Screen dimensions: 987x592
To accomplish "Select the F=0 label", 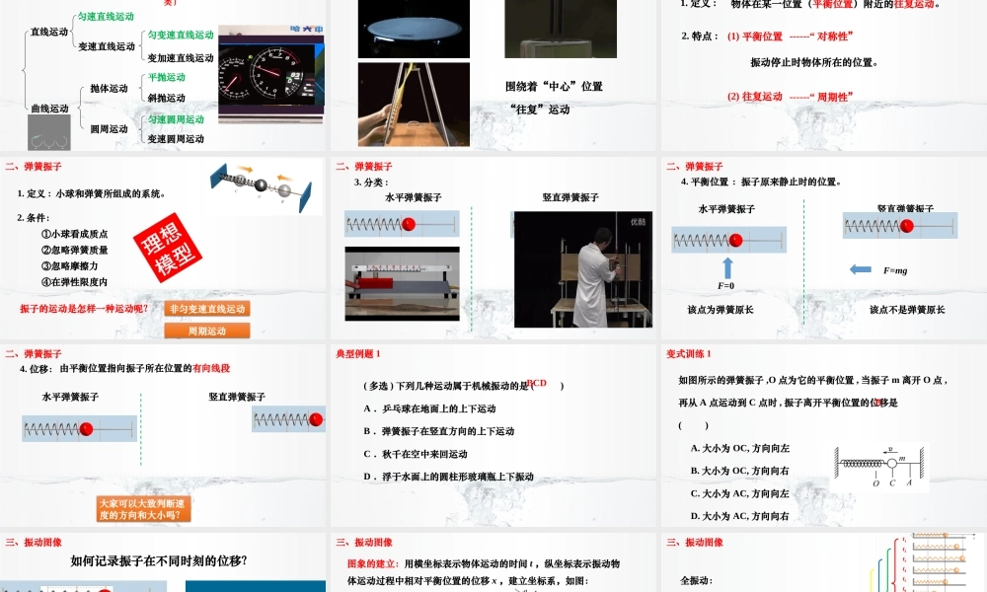I will tap(725, 285).
